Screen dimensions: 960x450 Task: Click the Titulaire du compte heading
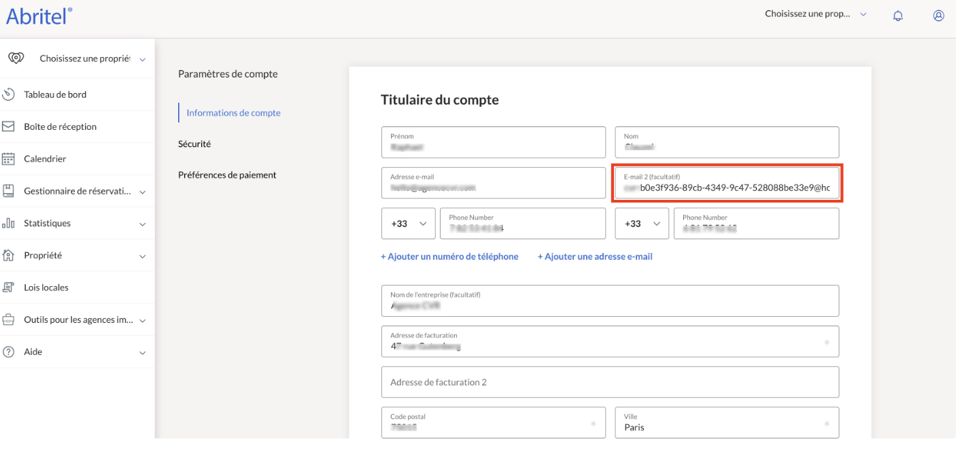(x=440, y=100)
